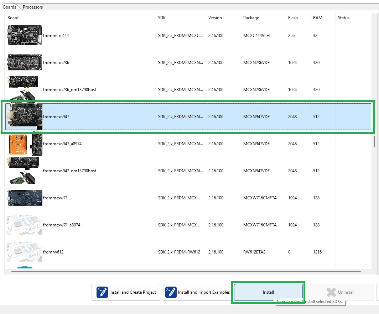Click the gray X icon beside Uninstall
379x314 pixels.
coord(331,292)
